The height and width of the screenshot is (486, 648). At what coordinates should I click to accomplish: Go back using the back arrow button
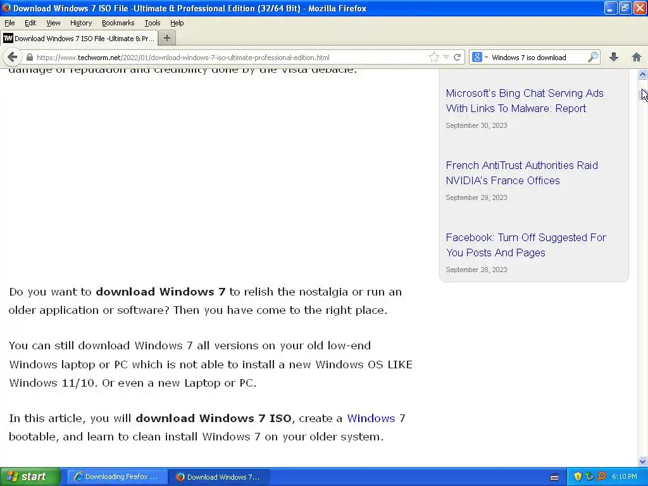[x=13, y=57]
